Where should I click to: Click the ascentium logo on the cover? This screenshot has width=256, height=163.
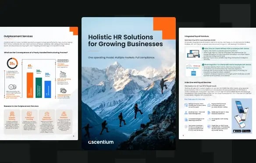pyautogui.click(x=101, y=142)
